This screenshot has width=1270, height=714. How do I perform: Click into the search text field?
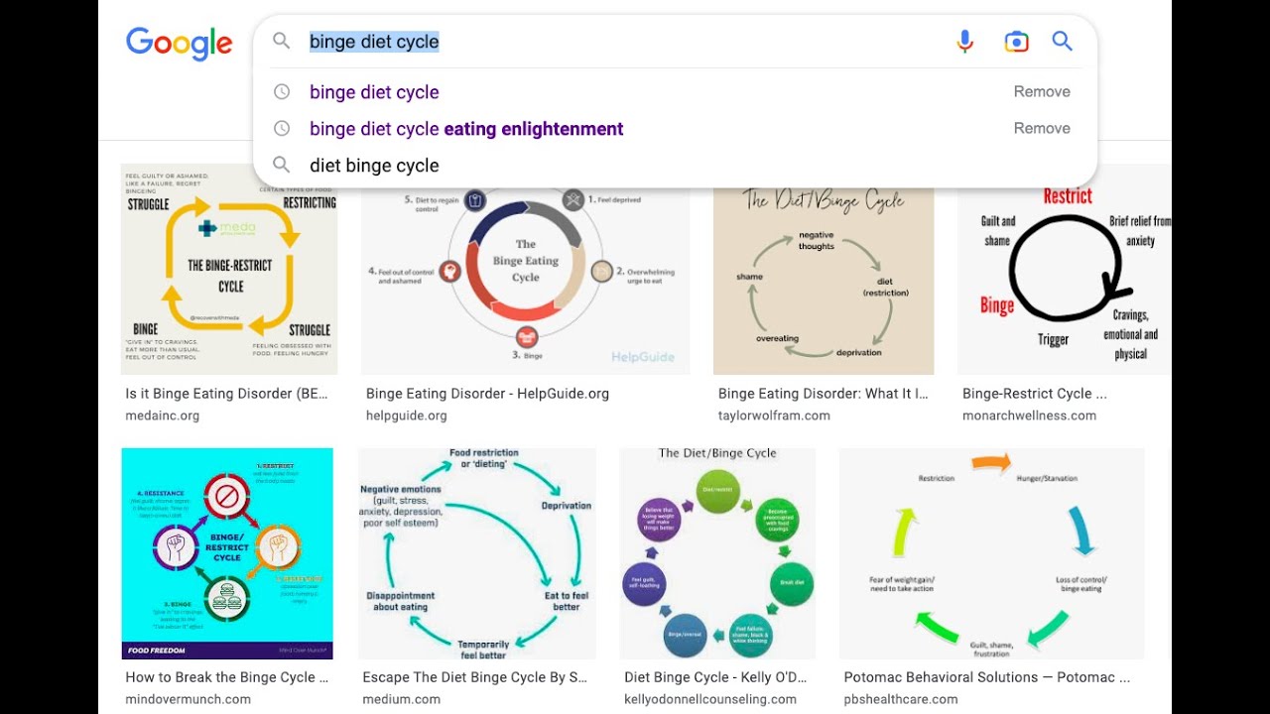coord(615,42)
